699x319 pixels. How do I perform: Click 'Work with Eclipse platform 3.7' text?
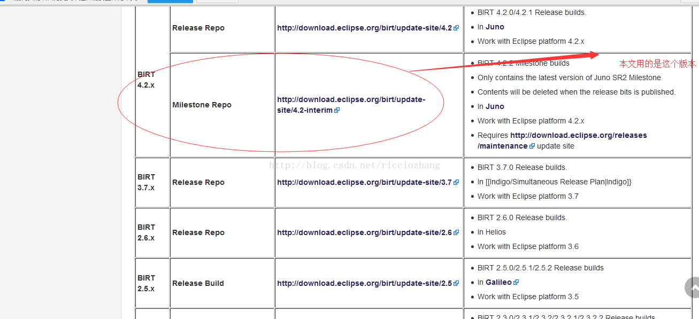[528, 196]
